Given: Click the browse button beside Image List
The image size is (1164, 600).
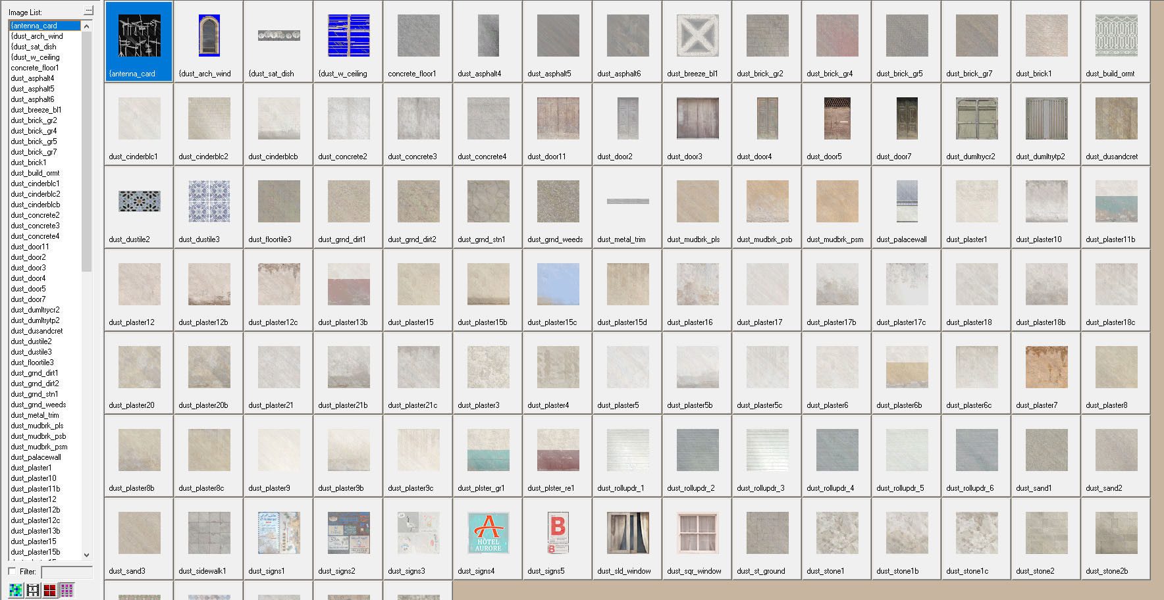Looking at the screenshot, I should click(88, 10).
